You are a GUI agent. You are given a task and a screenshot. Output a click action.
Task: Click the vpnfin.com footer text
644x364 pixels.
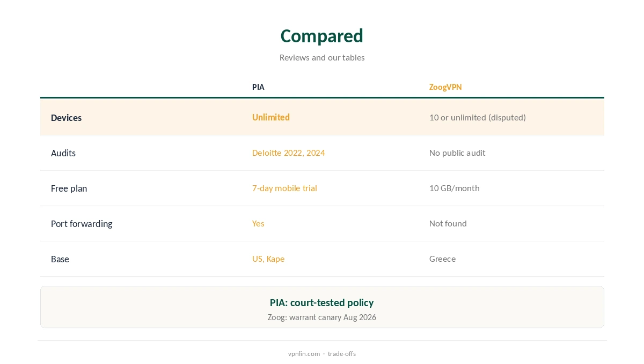tap(304, 354)
